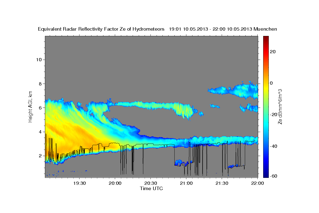The width and height of the screenshot is (319, 213).
Task: Click the colorbar tick value '0'
Action: click(x=271, y=83)
